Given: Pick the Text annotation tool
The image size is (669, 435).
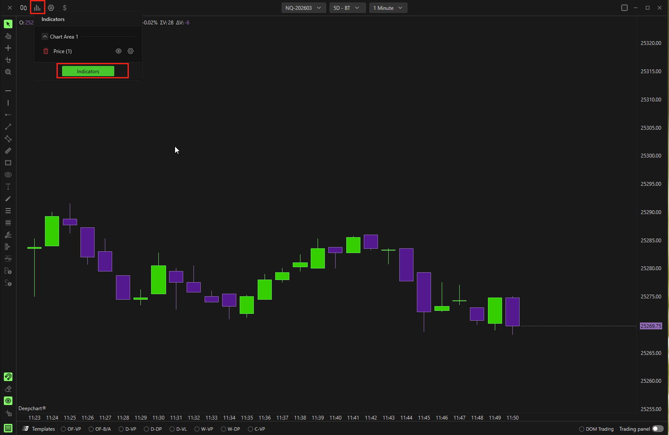Looking at the screenshot, I should (8, 187).
